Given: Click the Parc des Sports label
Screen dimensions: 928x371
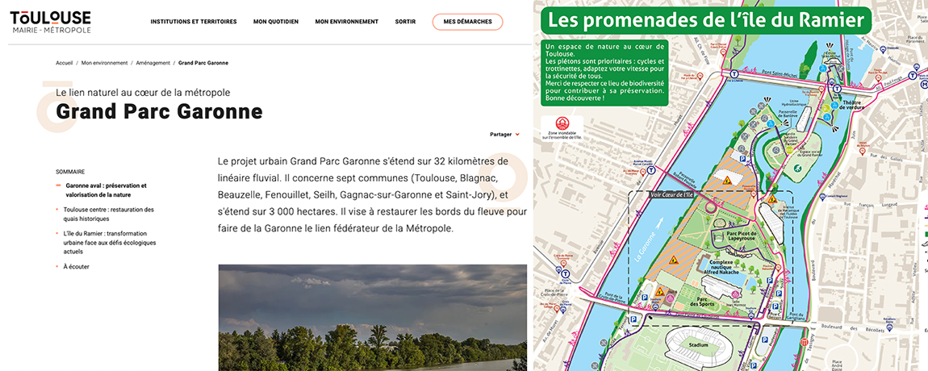Looking at the screenshot, I should pyautogui.click(x=701, y=301).
